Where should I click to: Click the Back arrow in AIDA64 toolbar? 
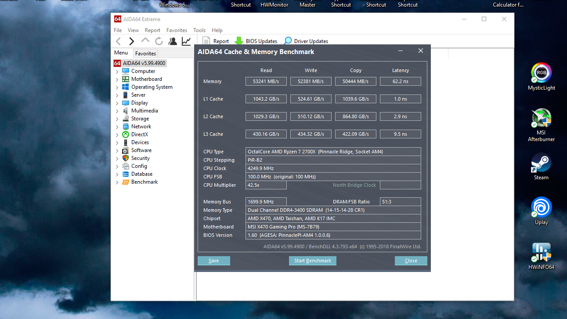[x=118, y=41]
